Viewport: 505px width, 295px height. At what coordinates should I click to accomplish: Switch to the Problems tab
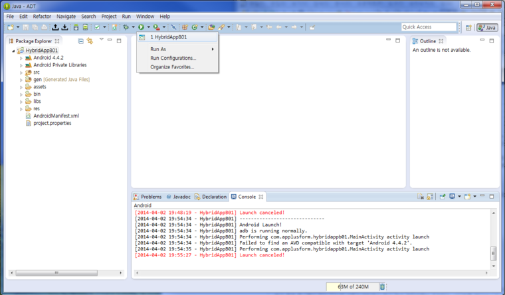[x=148, y=197]
